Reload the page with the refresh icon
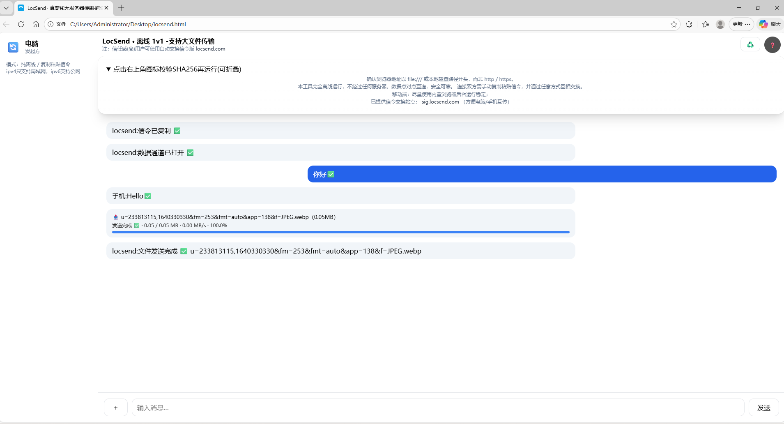The height and width of the screenshot is (424, 784). 21,24
